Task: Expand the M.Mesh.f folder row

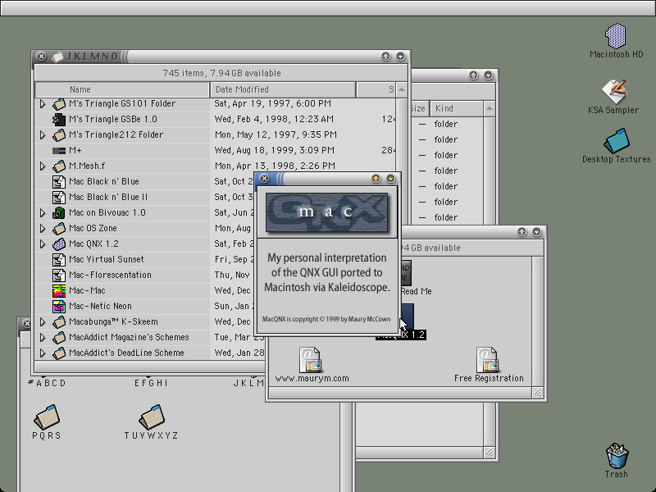Action: tap(43, 166)
